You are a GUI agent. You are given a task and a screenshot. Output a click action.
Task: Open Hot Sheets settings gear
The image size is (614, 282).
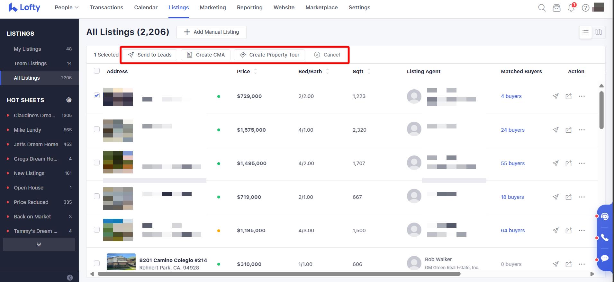pyautogui.click(x=69, y=100)
